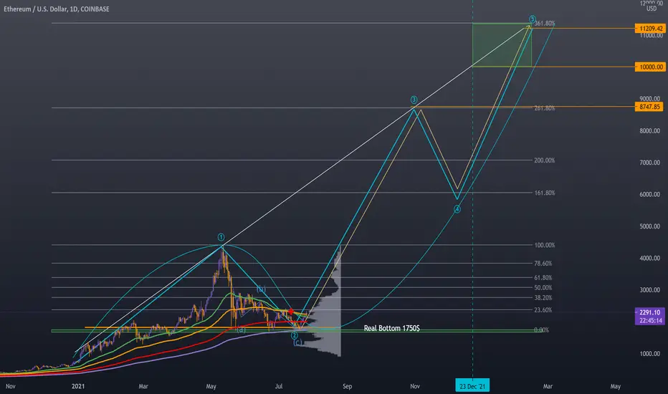Click the Mar label right of 23 Dec
Viewport: 668px width, 394px height.
[548, 386]
